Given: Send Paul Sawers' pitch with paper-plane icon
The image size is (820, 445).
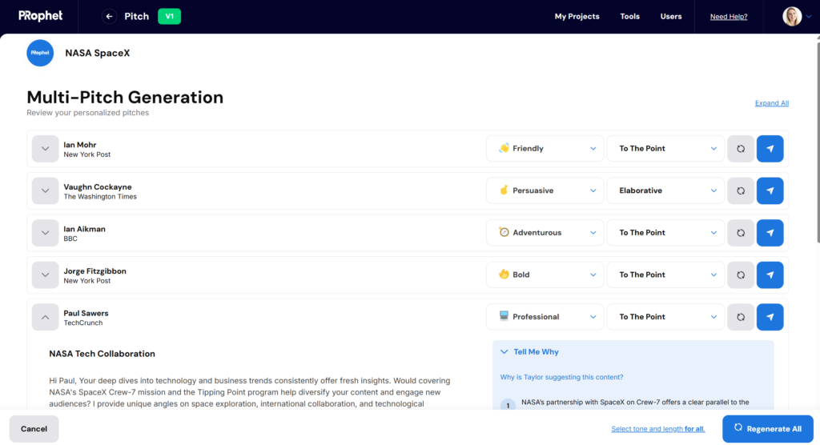Looking at the screenshot, I should pos(770,317).
